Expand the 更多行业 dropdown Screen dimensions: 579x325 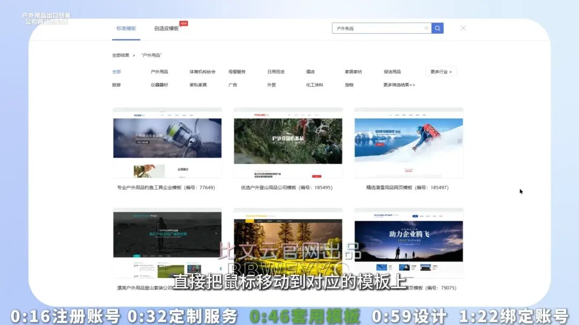(441, 72)
